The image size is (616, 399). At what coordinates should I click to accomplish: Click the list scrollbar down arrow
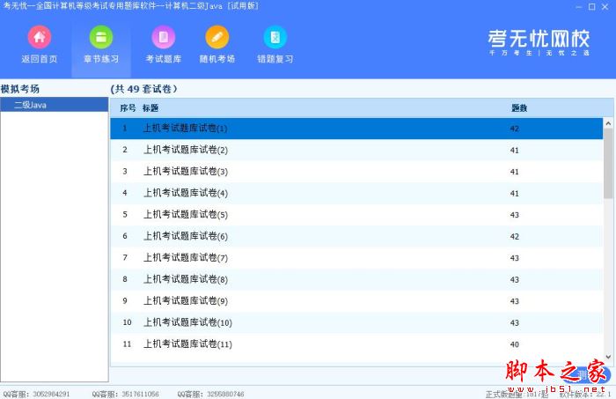(608, 357)
